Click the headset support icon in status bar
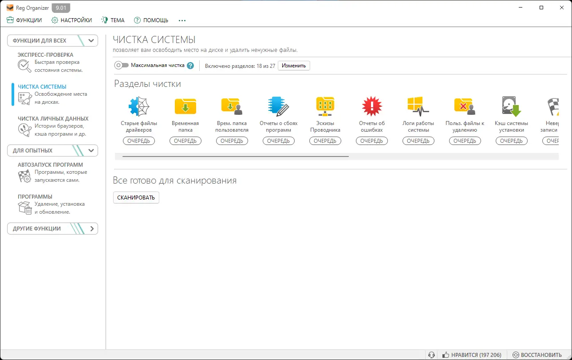Viewport: 572px width, 360px height. pyautogui.click(x=431, y=355)
